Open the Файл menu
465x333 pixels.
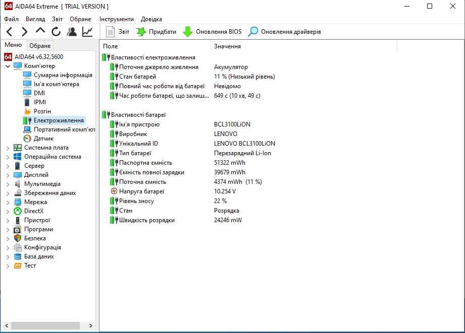click(x=11, y=19)
